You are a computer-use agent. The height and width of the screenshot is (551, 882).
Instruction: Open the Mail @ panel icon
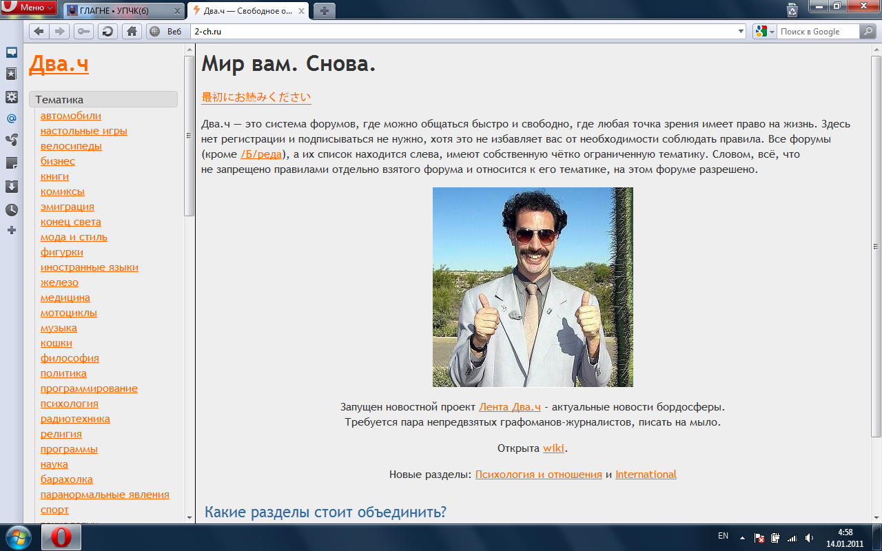coord(11,118)
